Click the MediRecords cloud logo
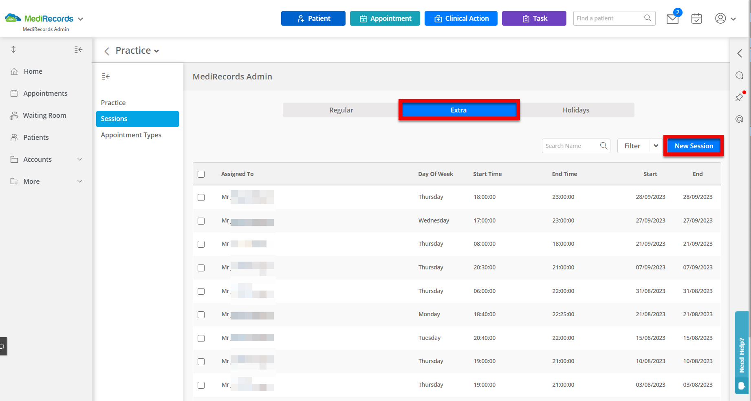751x401 pixels. pos(13,18)
